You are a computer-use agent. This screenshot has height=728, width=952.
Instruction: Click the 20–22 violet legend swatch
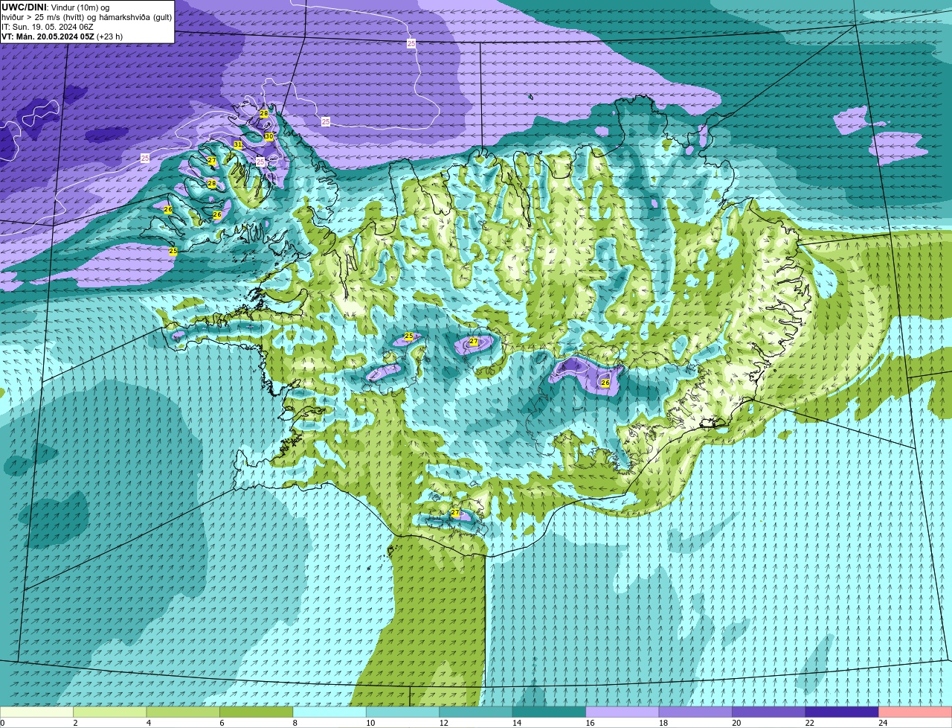tap(769, 712)
